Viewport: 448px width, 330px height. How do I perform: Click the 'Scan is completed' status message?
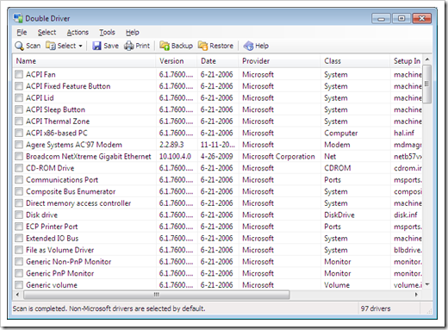[x=109, y=308]
